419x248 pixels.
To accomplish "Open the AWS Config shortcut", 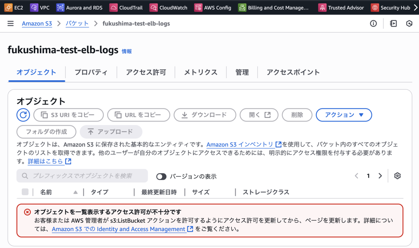I will coord(213,7).
